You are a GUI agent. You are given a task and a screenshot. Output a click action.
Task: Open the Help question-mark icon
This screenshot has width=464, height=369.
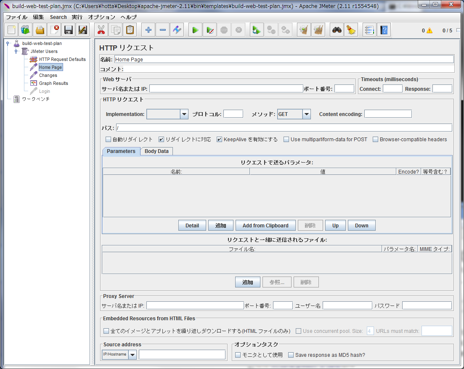(x=384, y=30)
